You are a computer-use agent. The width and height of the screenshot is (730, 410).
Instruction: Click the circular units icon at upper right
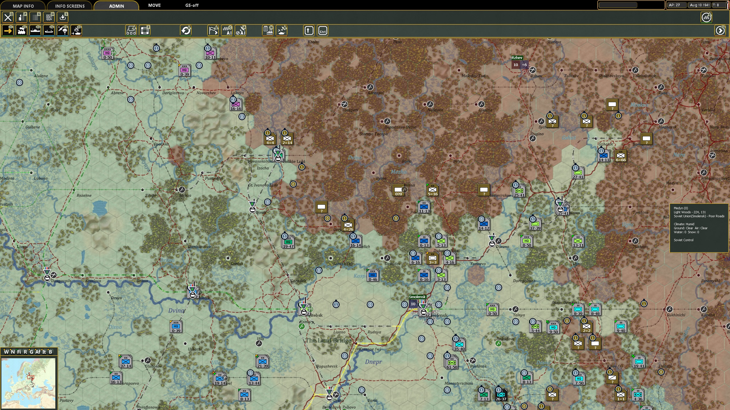point(706,18)
